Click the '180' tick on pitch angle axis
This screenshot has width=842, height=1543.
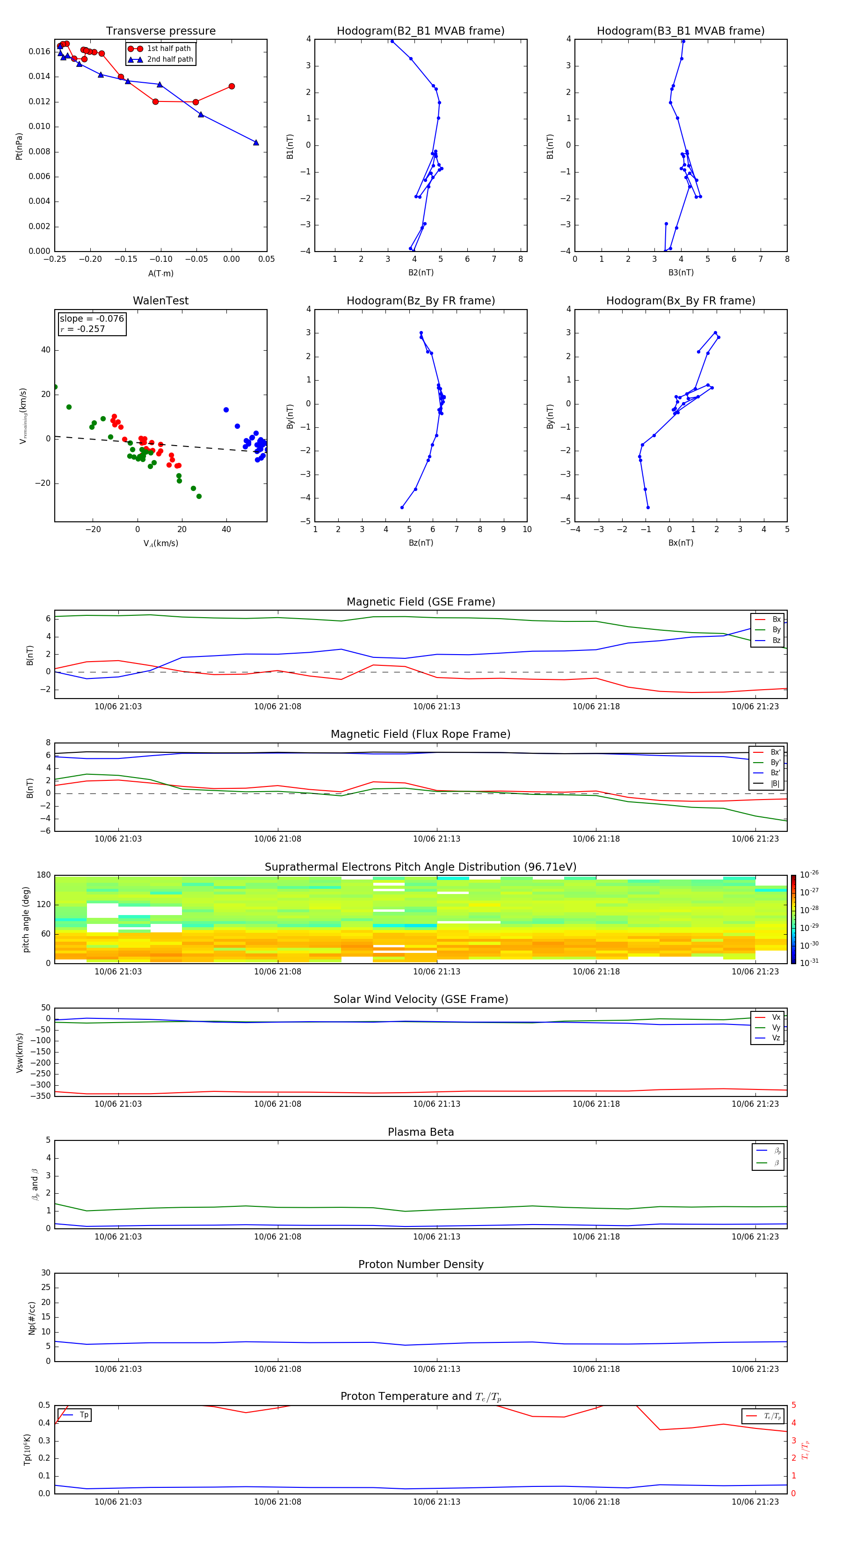tap(44, 875)
